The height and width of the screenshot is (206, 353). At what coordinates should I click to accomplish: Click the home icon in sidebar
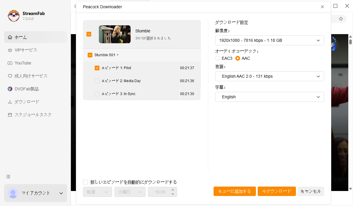coord(10,37)
